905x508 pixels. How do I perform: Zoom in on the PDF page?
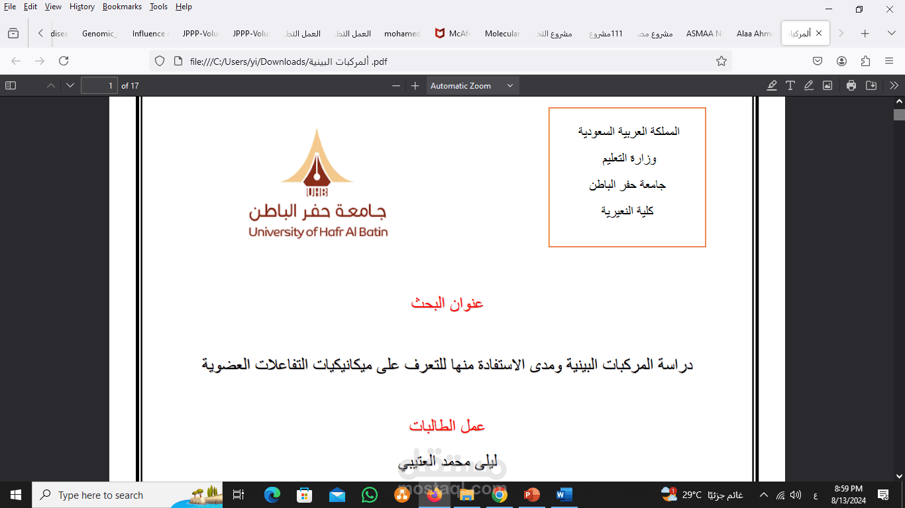[x=414, y=85]
